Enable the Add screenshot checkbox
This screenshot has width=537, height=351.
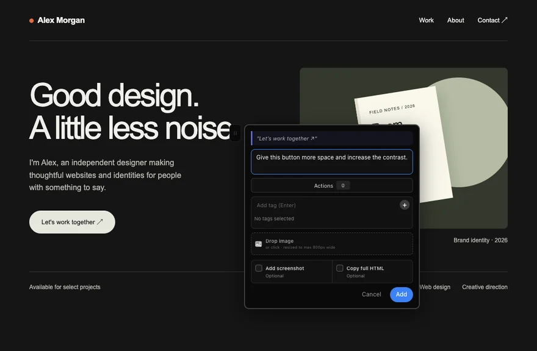(259, 268)
